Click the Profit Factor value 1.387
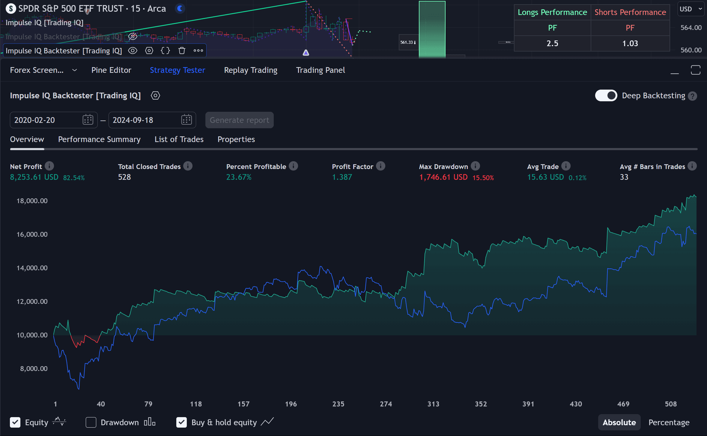This screenshot has height=436, width=707. [x=342, y=177]
